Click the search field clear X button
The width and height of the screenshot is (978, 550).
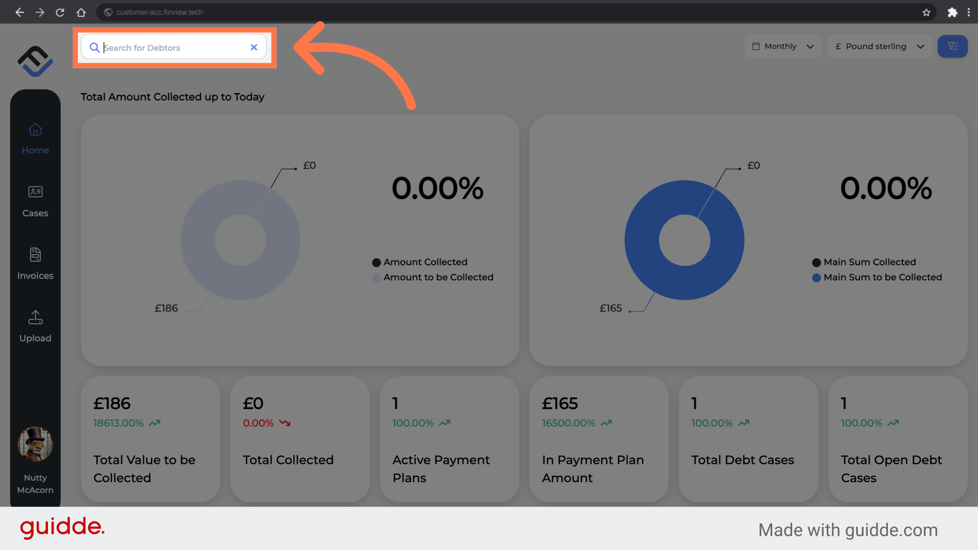[x=254, y=47]
